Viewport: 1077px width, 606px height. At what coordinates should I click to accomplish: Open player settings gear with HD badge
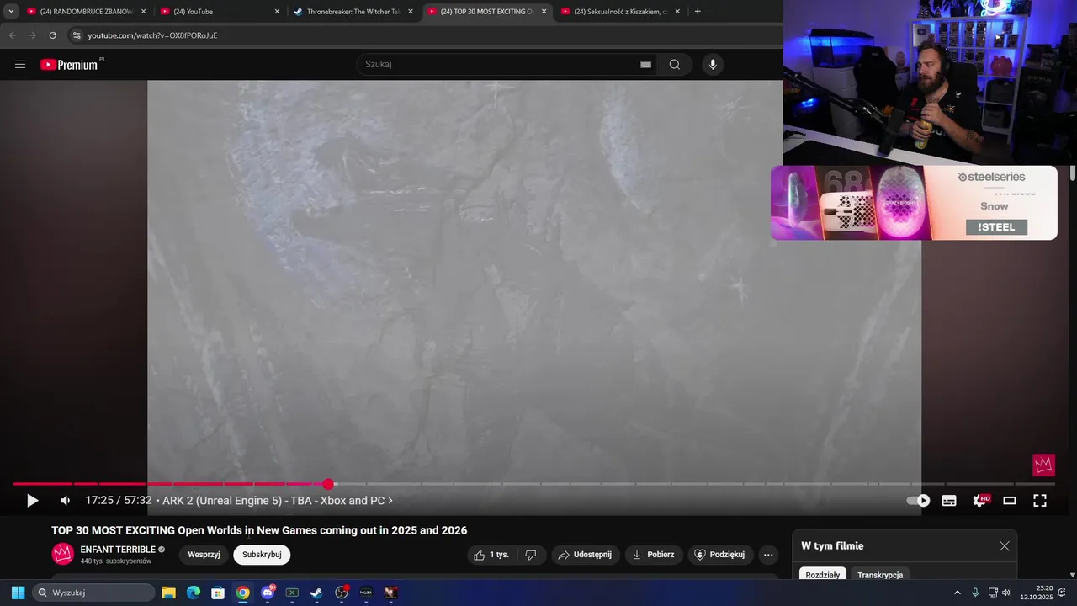(x=981, y=500)
